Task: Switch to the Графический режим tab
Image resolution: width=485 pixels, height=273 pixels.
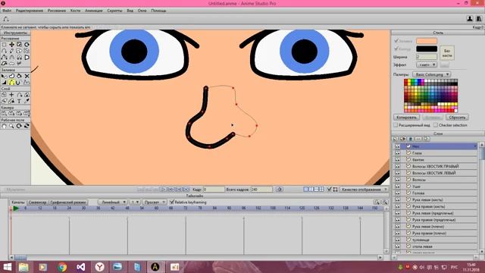Action: [x=68, y=202]
